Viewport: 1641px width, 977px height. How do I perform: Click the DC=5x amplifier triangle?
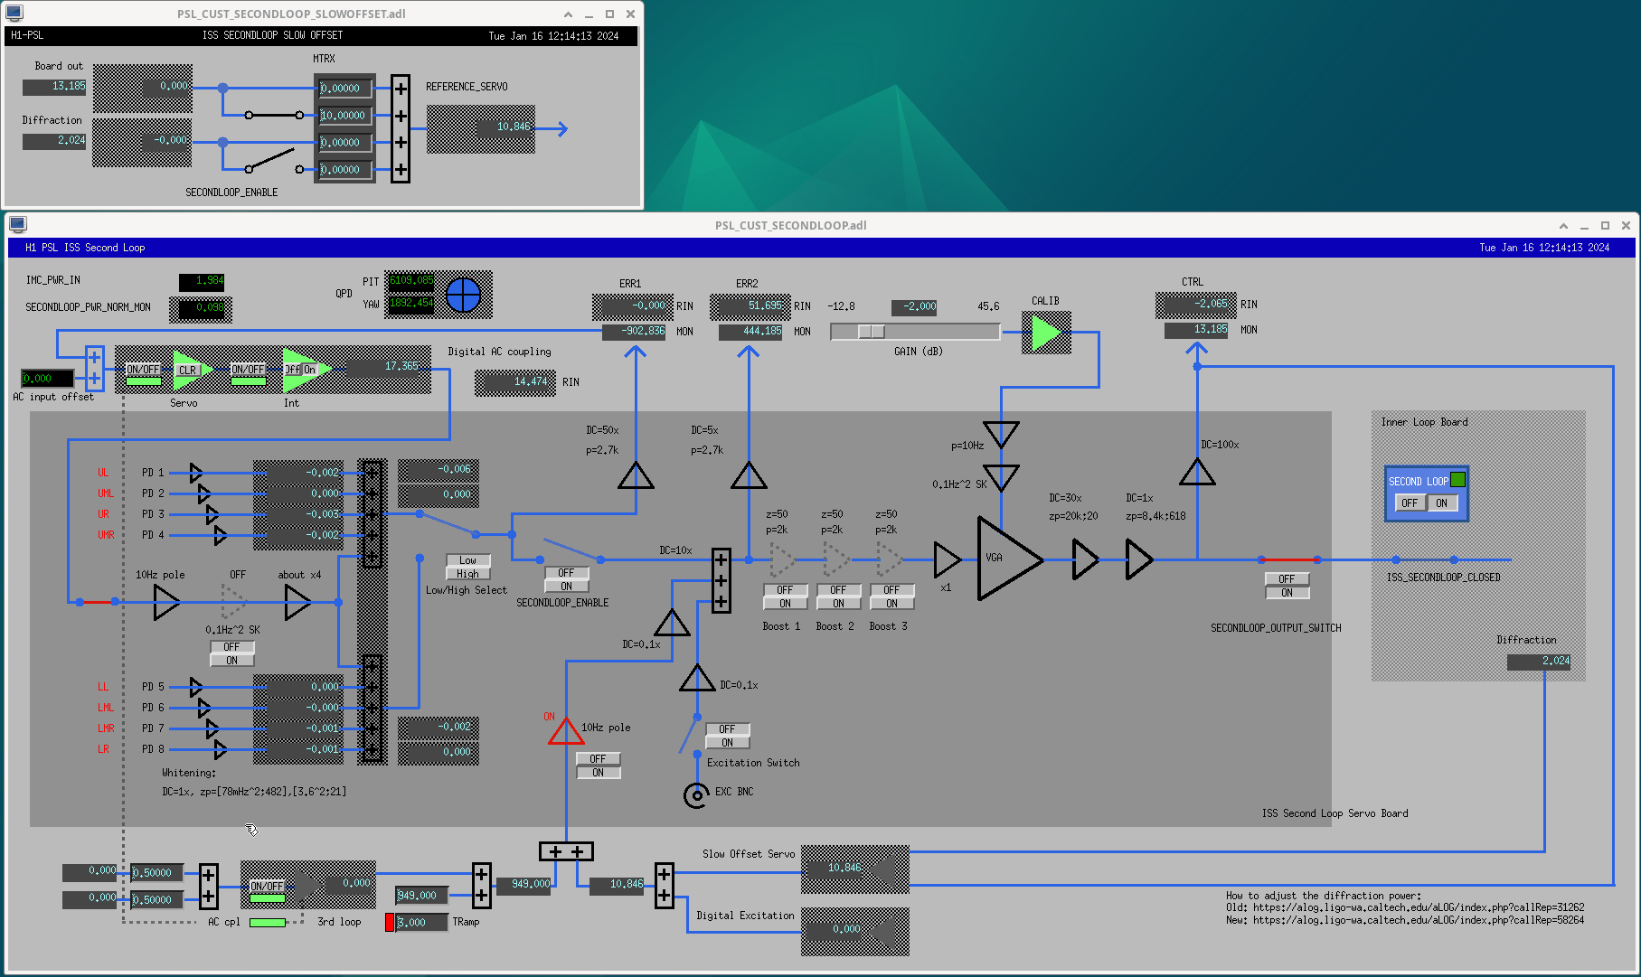[x=749, y=475]
